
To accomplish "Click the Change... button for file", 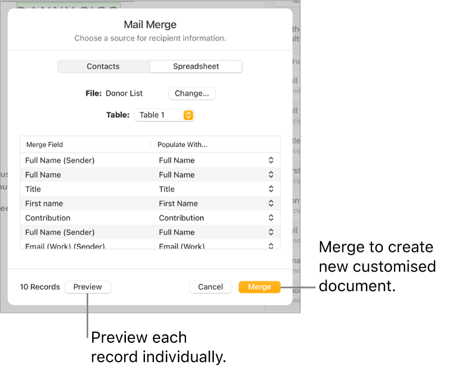I will (192, 94).
